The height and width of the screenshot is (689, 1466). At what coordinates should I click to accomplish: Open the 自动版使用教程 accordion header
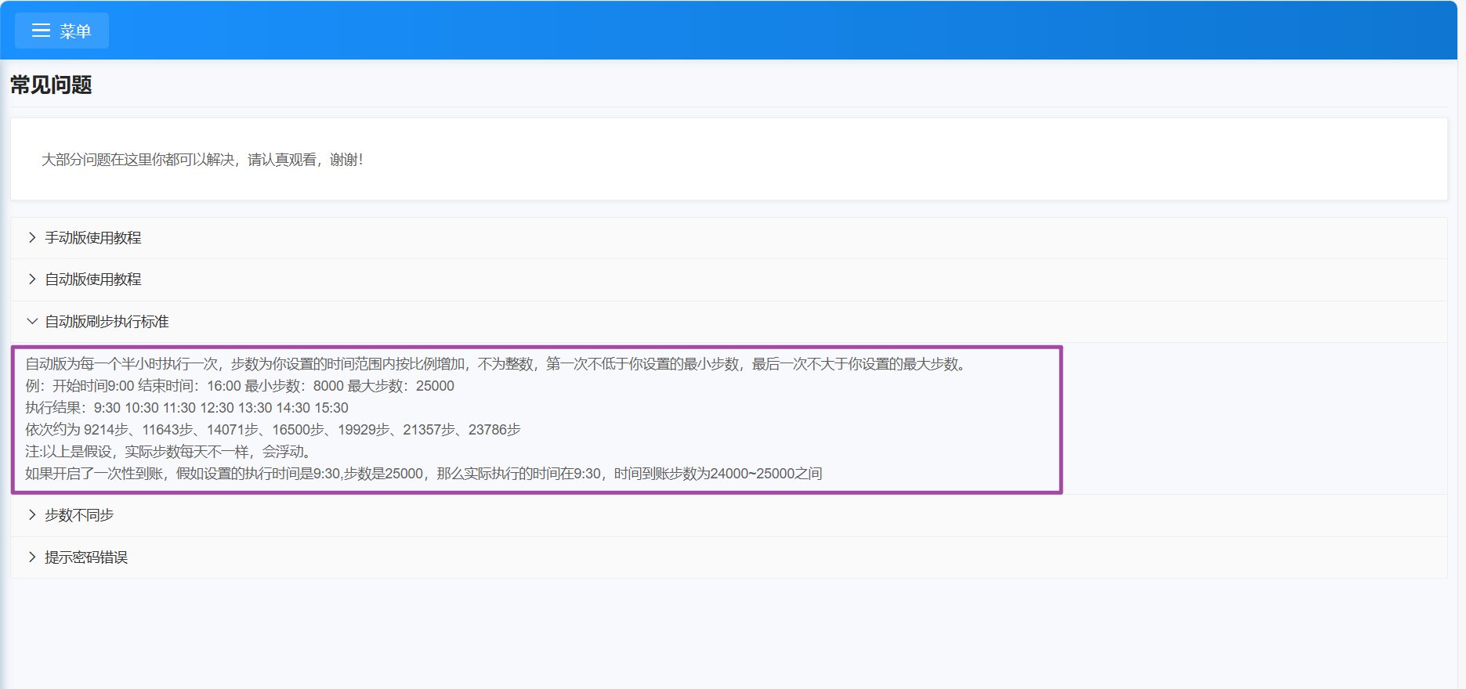click(93, 280)
